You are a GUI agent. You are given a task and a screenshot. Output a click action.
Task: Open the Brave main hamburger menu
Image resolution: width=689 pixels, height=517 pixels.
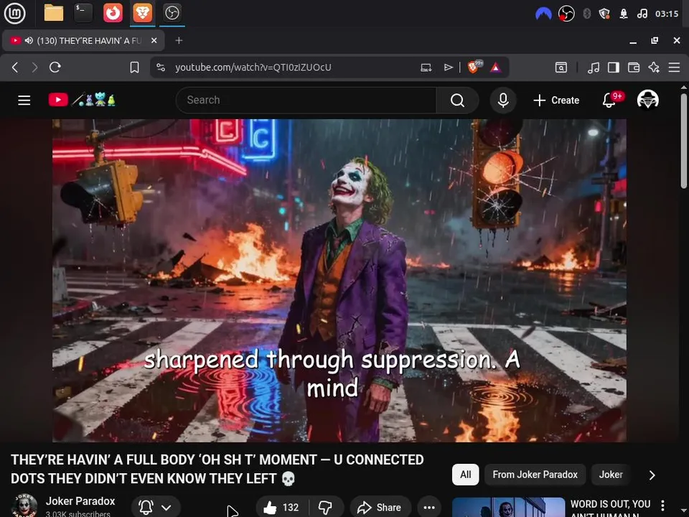pos(674,67)
